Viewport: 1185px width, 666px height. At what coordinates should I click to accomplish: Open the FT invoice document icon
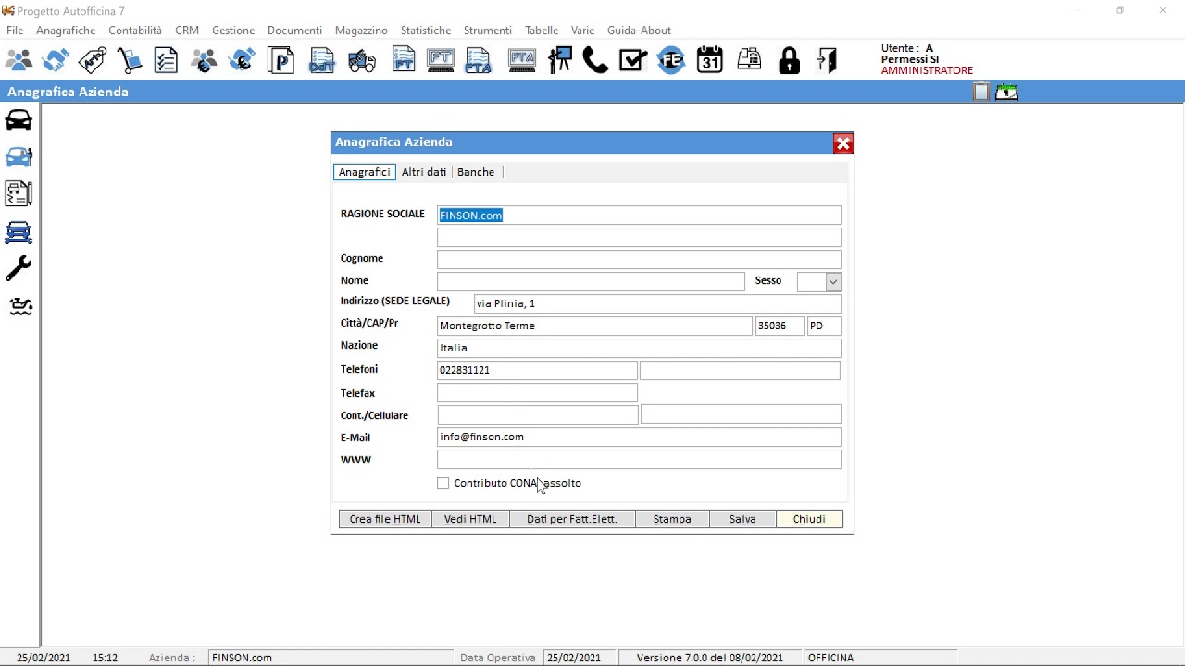[x=404, y=61]
